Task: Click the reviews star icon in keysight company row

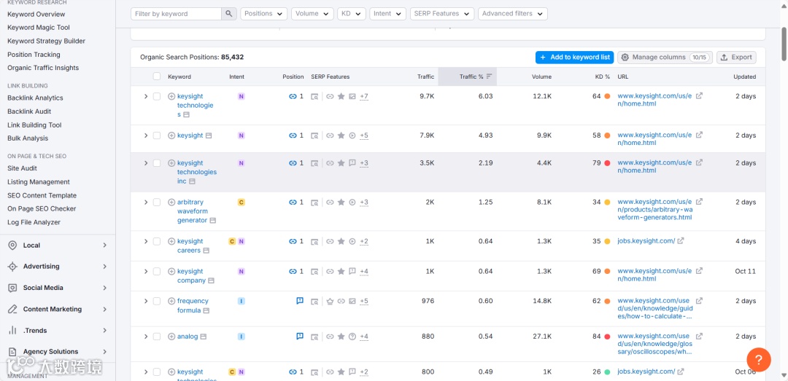Action: tap(341, 272)
